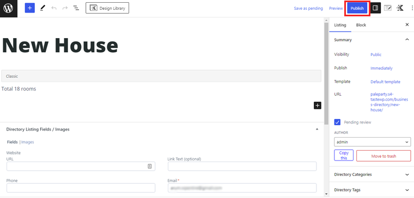The height and width of the screenshot is (198, 414).
Task: Open the Kadence icon in the top bar
Action: pos(400,9)
